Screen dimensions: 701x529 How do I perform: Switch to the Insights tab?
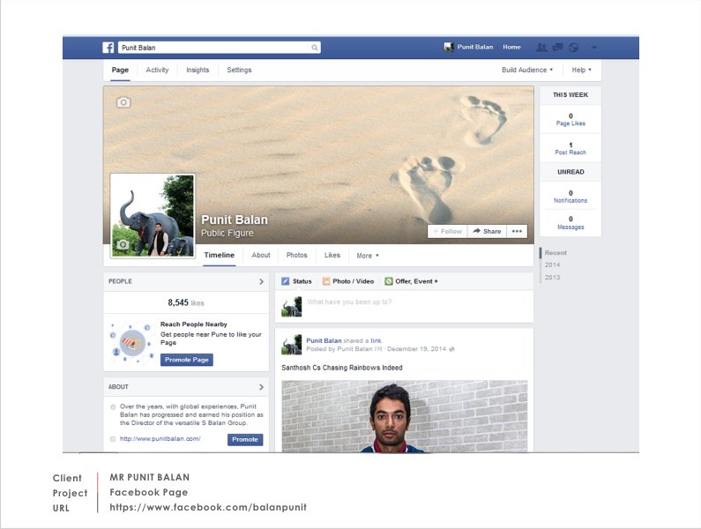198,70
